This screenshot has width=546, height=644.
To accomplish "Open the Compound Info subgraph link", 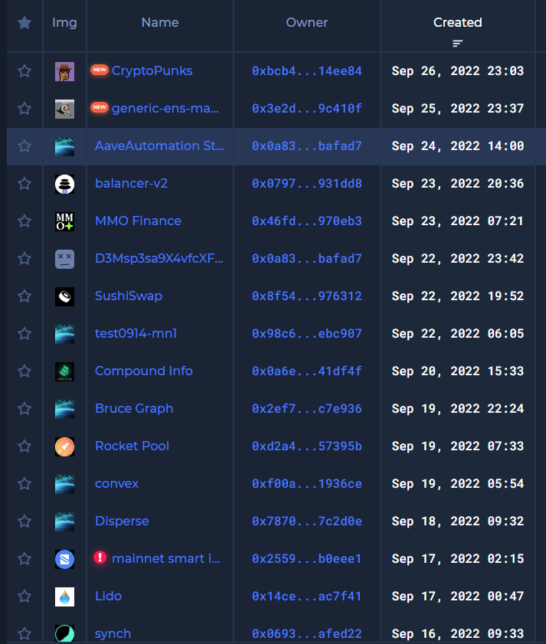I will pyautogui.click(x=144, y=371).
